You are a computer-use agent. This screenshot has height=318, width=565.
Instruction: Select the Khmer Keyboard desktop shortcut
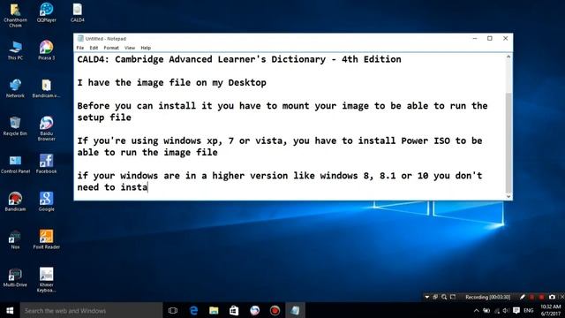(47, 280)
